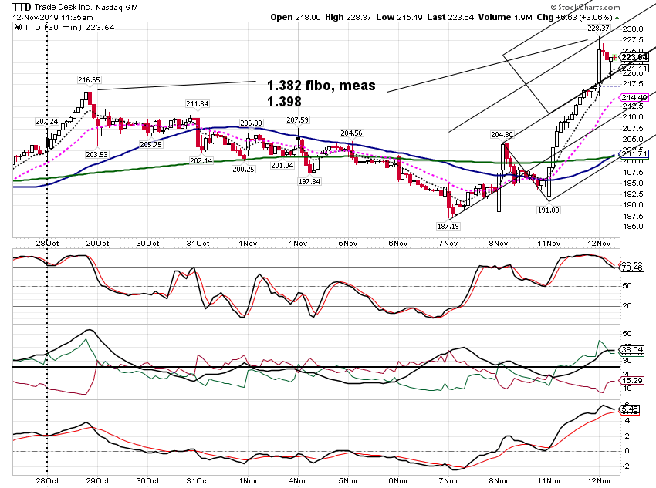The width and height of the screenshot is (656, 488).
Task: Select the 204.56 price label
Action: pos(351,133)
